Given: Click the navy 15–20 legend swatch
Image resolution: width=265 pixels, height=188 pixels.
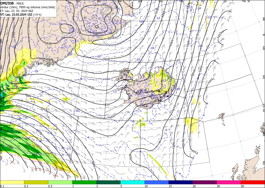Looking at the screenshot, I should [x=181, y=182].
